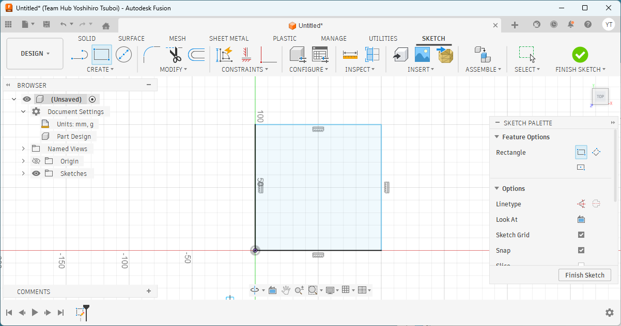Uncheck the Sketch Grid checkbox
Screen dimensions: 621x326
tap(581, 235)
